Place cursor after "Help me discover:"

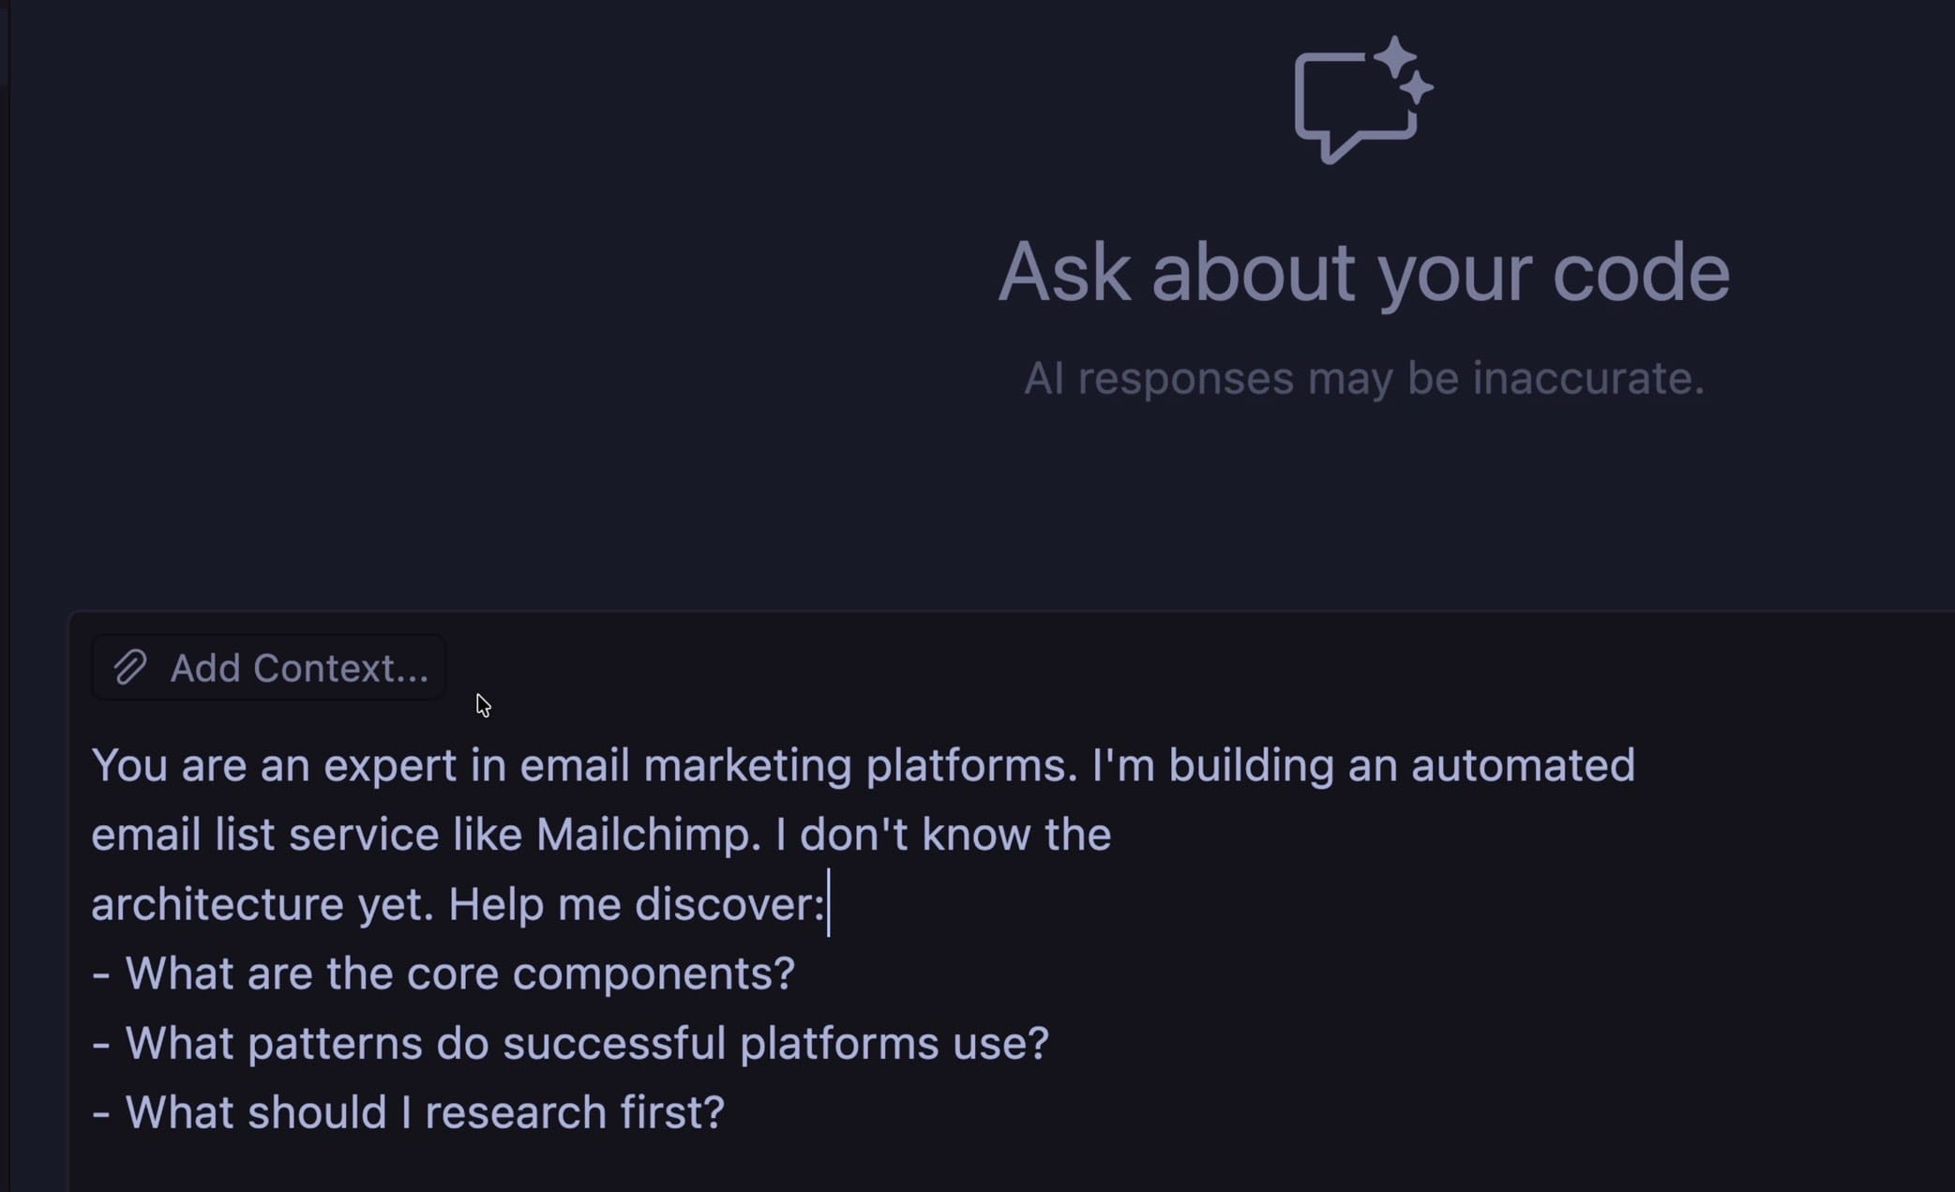click(827, 904)
